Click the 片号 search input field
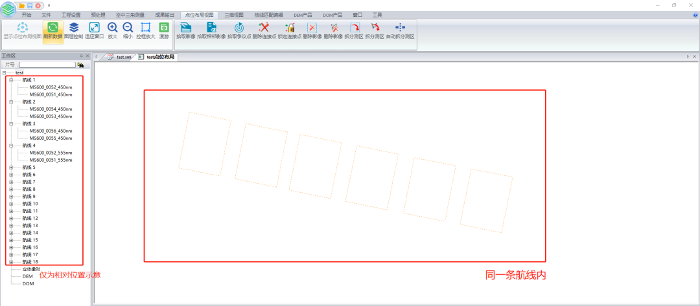The image size is (700, 306). click(47, 65)
